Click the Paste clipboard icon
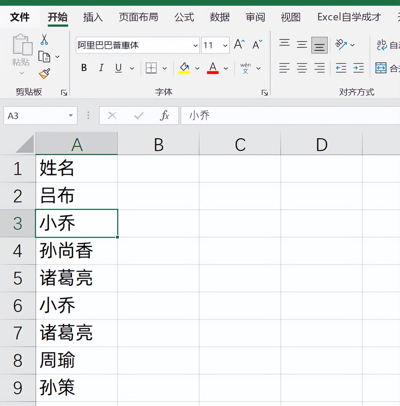This screenshot has height=406, width=400. click(x=22, y=44)
